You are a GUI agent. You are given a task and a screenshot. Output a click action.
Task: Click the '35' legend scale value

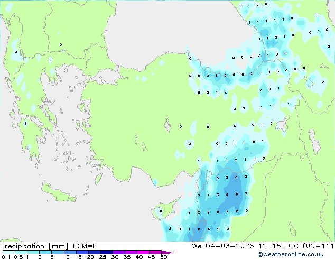point(127,257)
